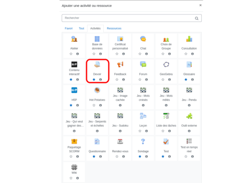
Task: Remove Glossaire from favorites via star
Action: coord(186,80)
